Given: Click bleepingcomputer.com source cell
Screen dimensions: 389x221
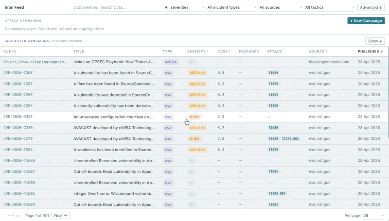Looking at the screenshot, I should 329,62.
